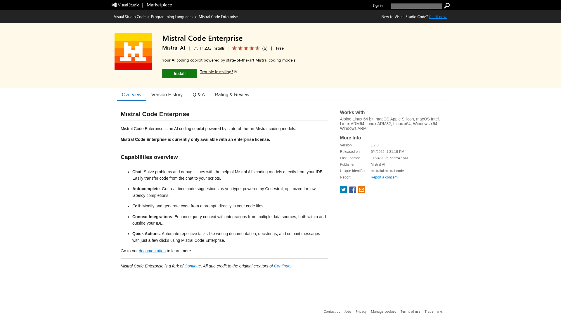Open Manage cookies in footer

coord(383,311)
